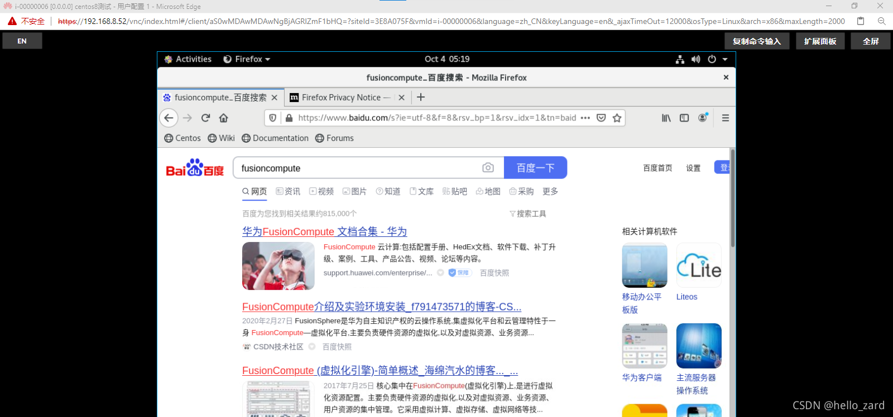This screenshot has height=417, width=893.
Task: Toggle Firefox sidebar icon
Action: click(684, 118)
